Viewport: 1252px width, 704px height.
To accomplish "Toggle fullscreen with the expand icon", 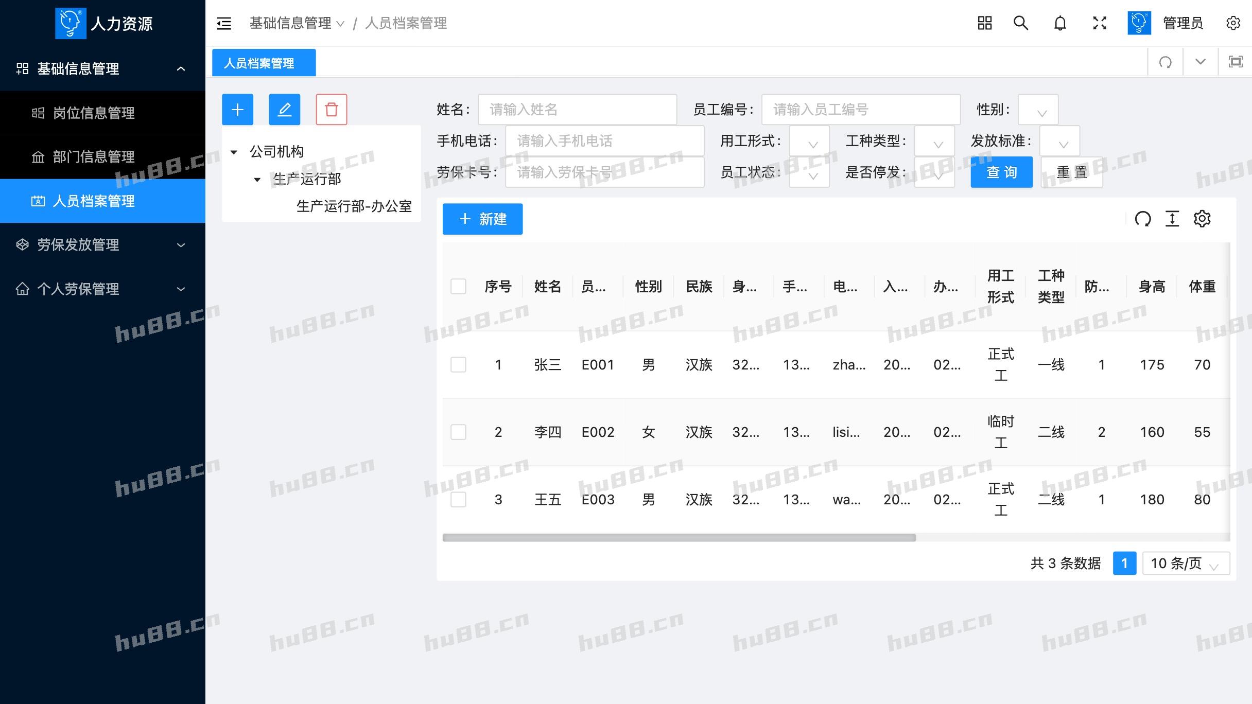I will [1099, 23].
